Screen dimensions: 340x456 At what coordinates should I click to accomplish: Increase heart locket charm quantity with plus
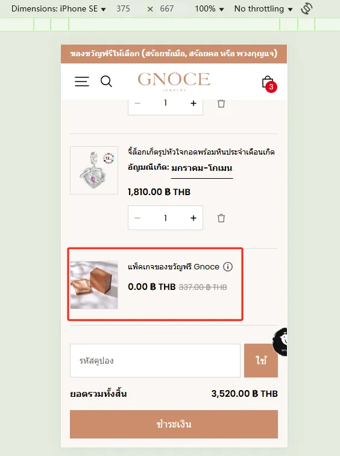[194, 218]
